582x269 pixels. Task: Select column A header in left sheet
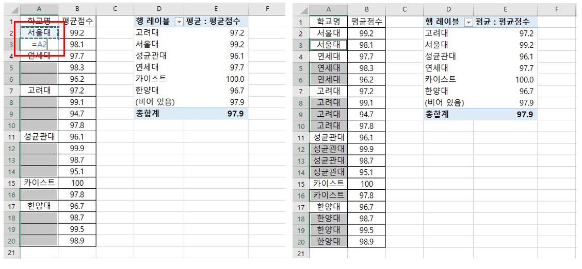[x=39, y=9]
